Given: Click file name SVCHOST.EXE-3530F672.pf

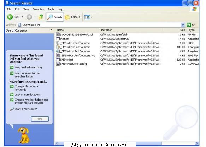Looking at the screenshot, I should 76,35.
